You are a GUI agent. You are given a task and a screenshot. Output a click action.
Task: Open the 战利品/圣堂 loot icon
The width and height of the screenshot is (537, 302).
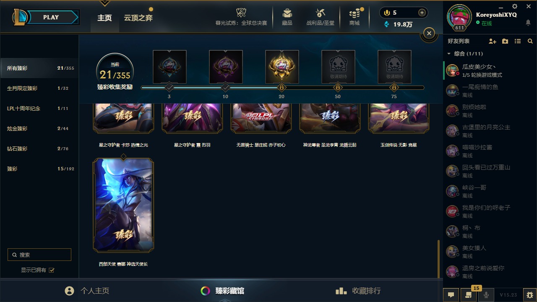click(321, 17)
